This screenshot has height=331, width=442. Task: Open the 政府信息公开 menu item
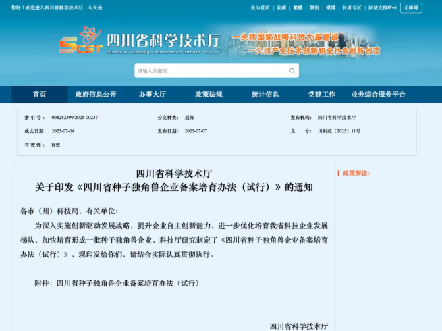95,95
